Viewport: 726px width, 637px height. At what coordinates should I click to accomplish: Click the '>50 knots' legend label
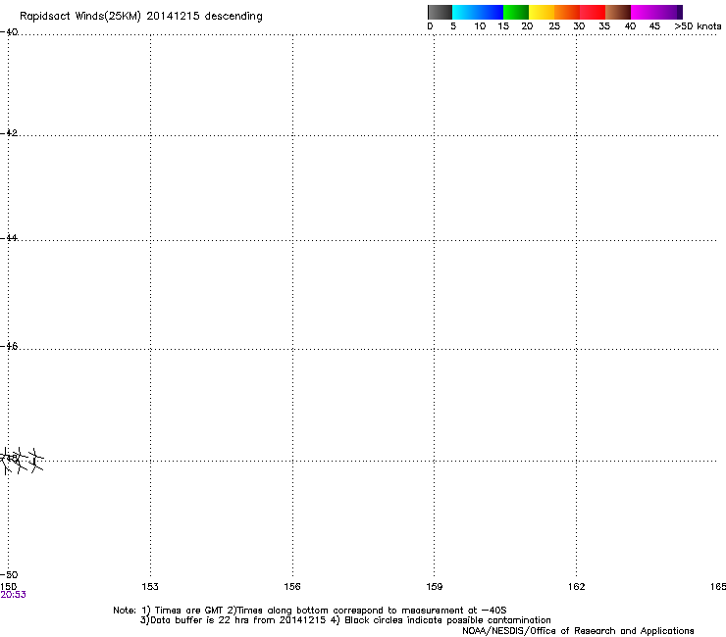point(698,26)
